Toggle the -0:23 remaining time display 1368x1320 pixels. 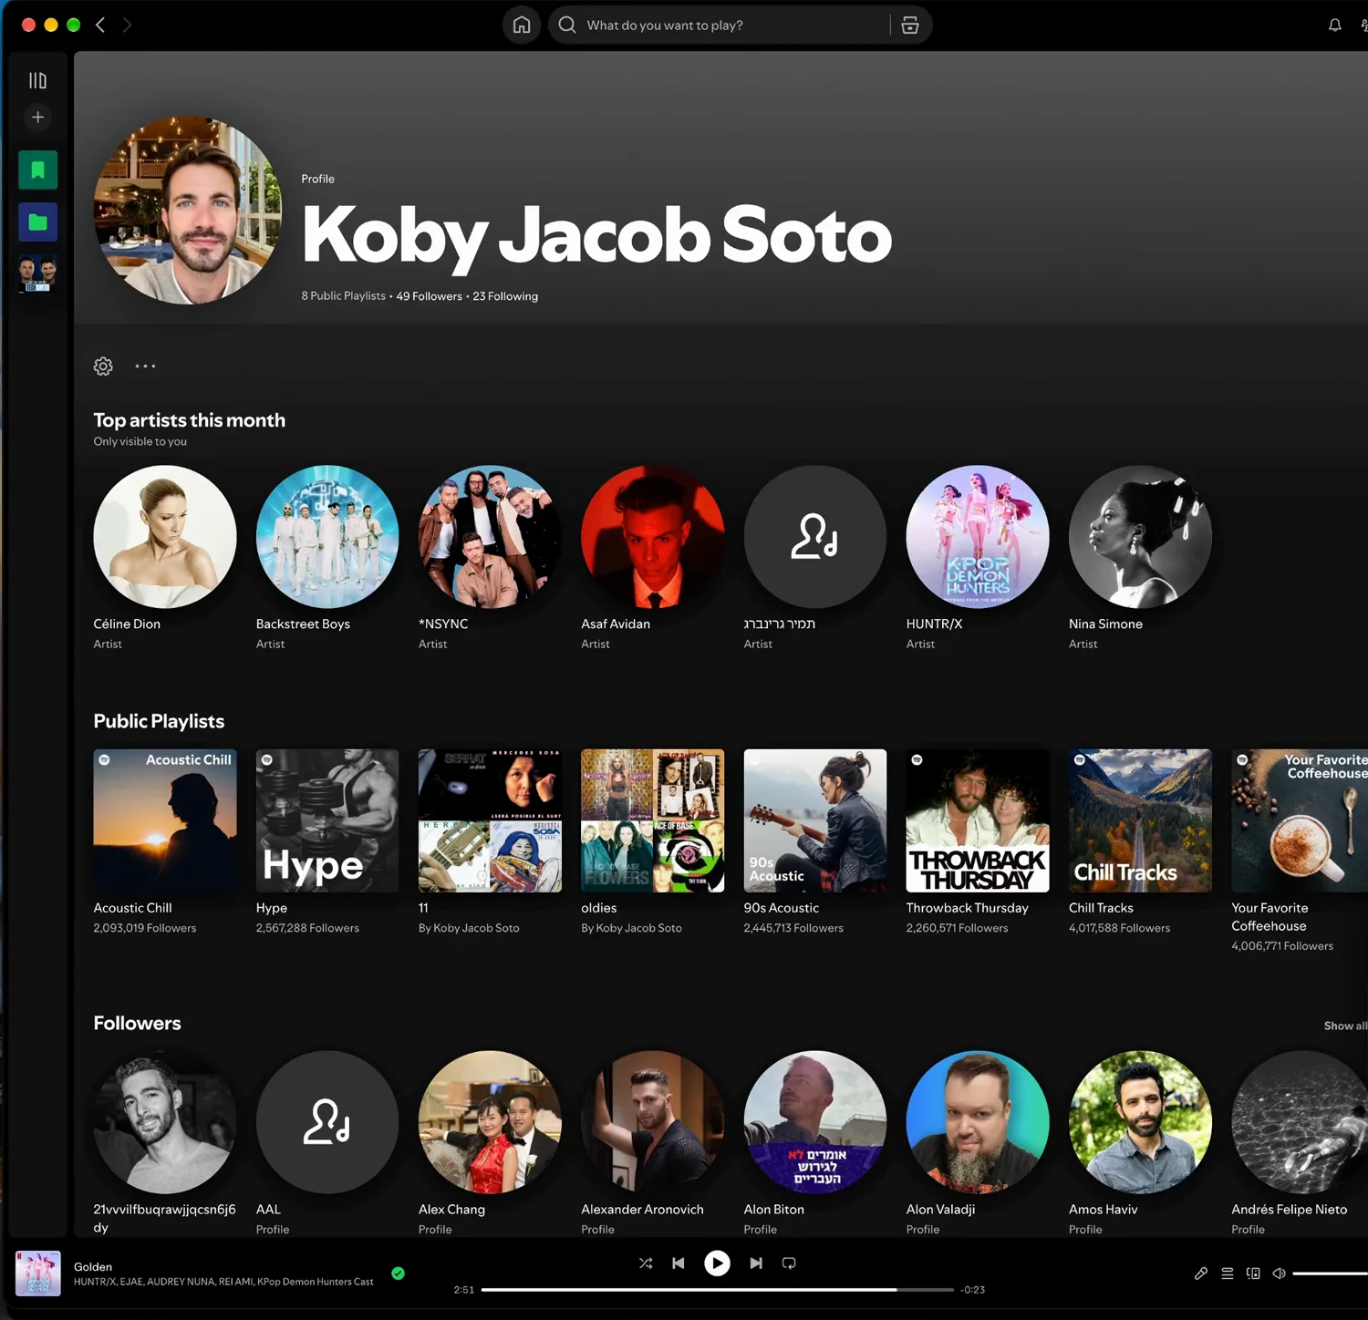[x=973, y=1290]
